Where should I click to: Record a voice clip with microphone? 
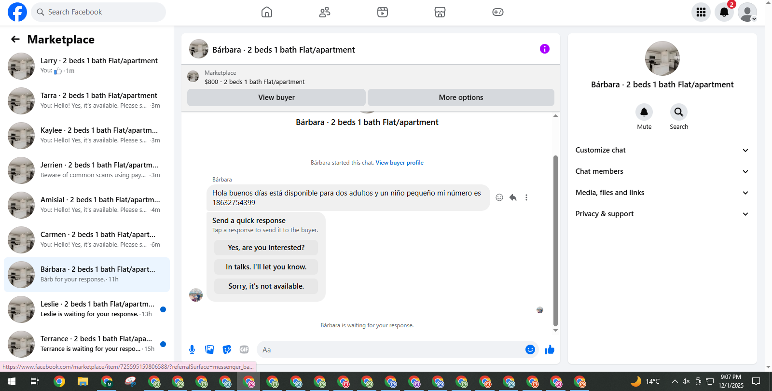click(x=192, y=349)
